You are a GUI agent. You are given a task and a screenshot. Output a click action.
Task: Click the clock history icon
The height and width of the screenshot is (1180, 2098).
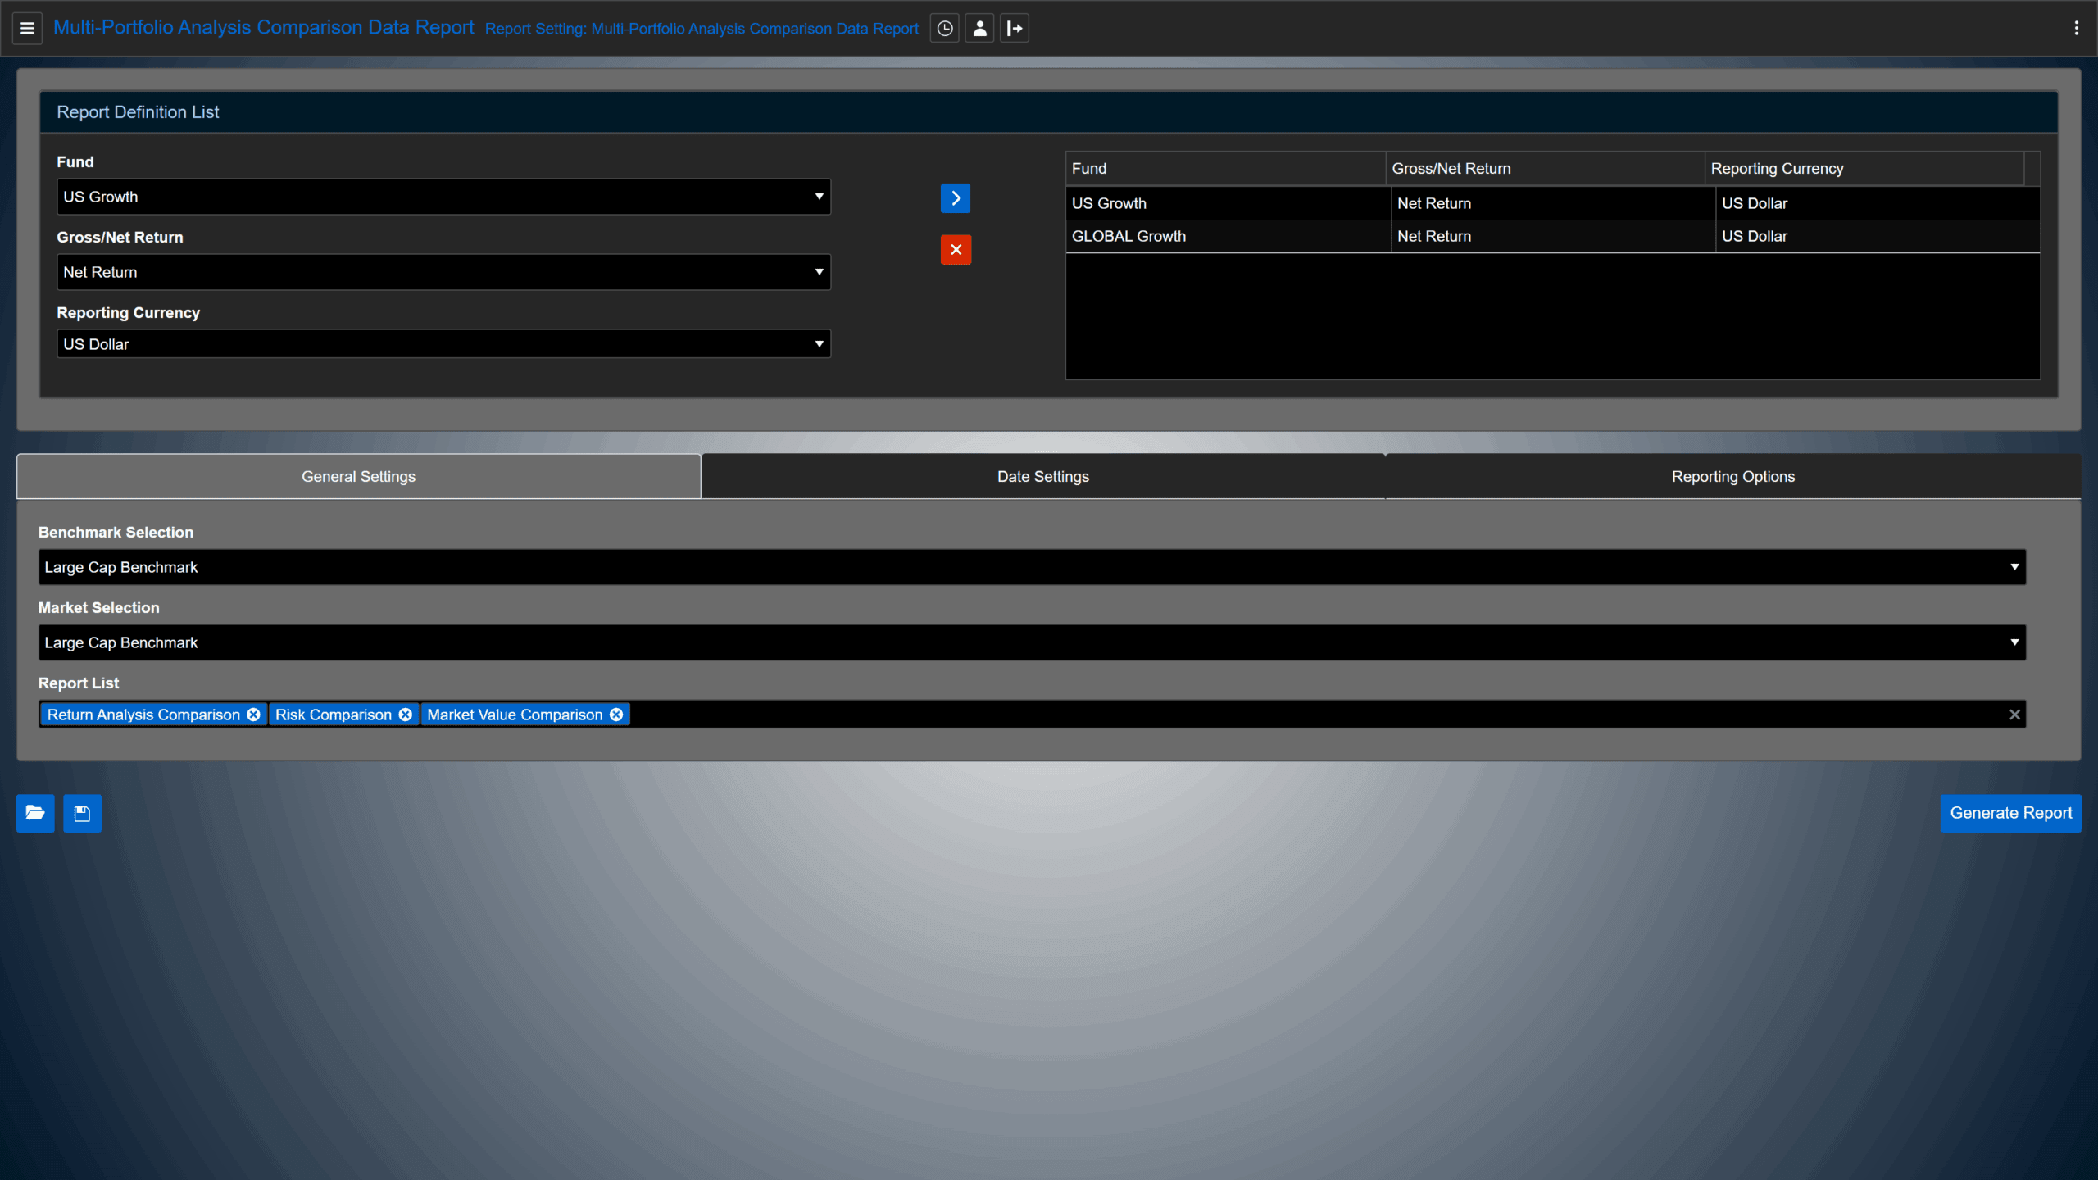coord(945,29)
